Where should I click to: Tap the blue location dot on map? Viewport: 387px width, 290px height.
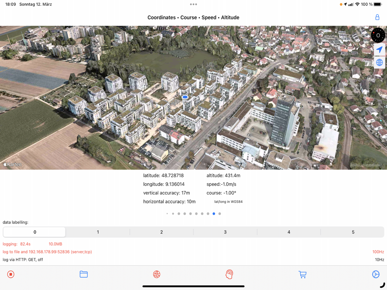tap(185, 97)
